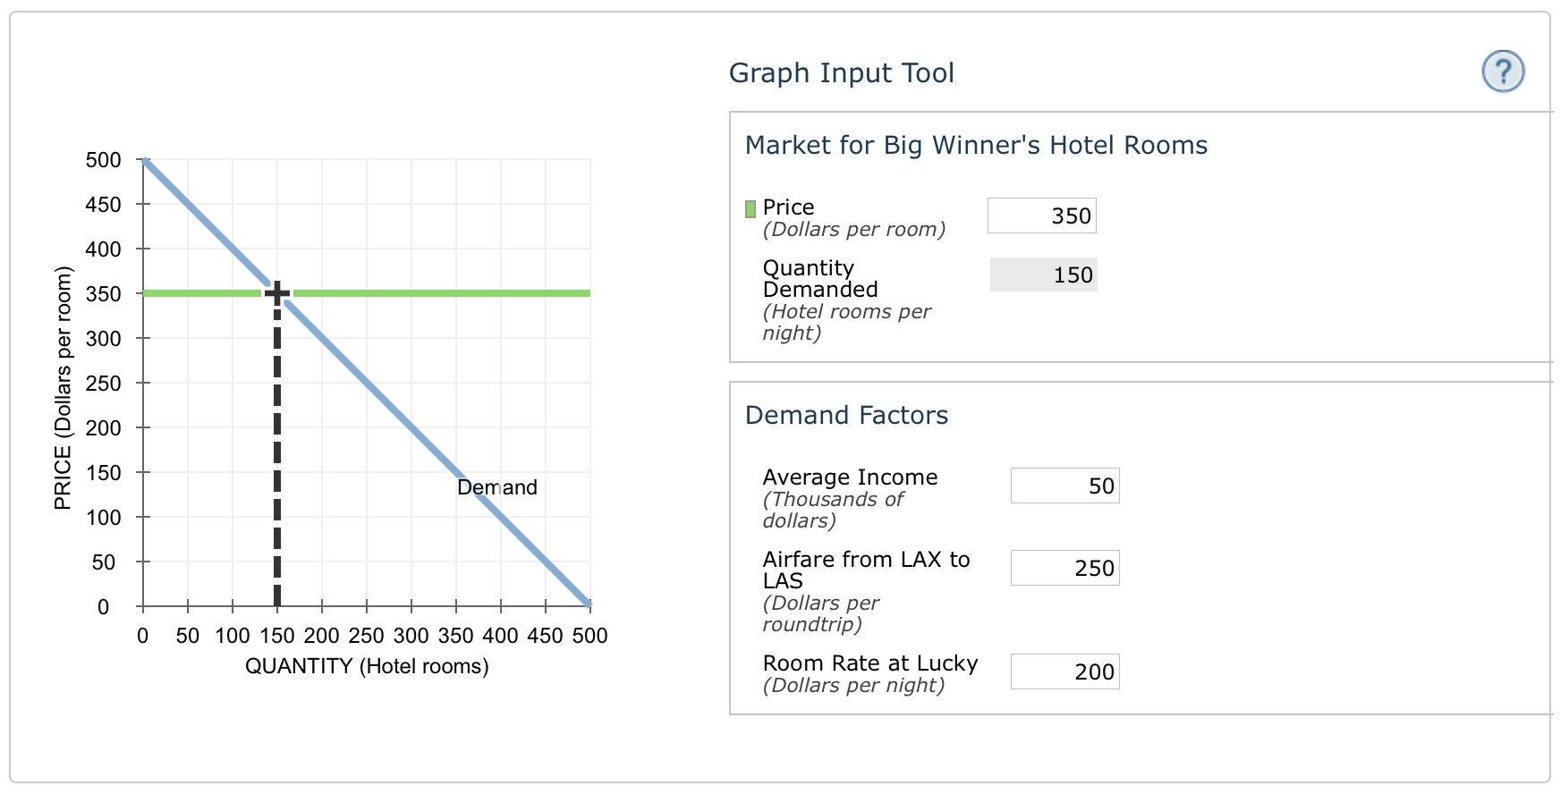Viewport: 1560px width, 794px height.
Task: Select the Room Rate at Lucky field
Action: click(x=1064, y=671)
